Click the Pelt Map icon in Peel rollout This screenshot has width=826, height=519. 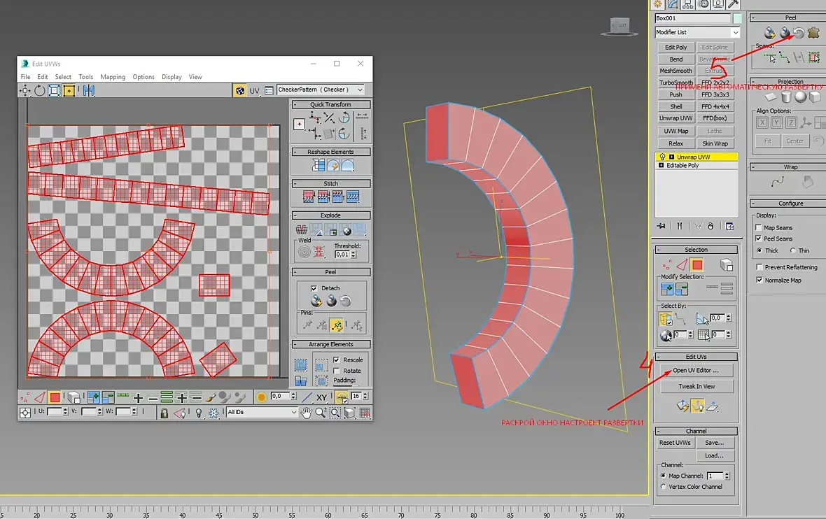(x=813, y=33)
